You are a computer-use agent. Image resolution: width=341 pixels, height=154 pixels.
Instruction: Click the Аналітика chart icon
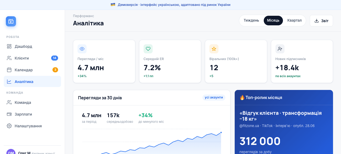coord(9,82)
